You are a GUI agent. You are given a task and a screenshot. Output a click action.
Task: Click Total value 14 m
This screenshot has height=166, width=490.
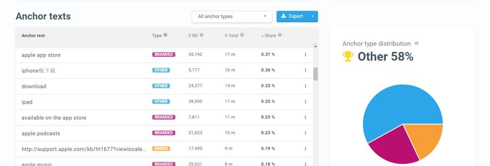click(230, 85)
